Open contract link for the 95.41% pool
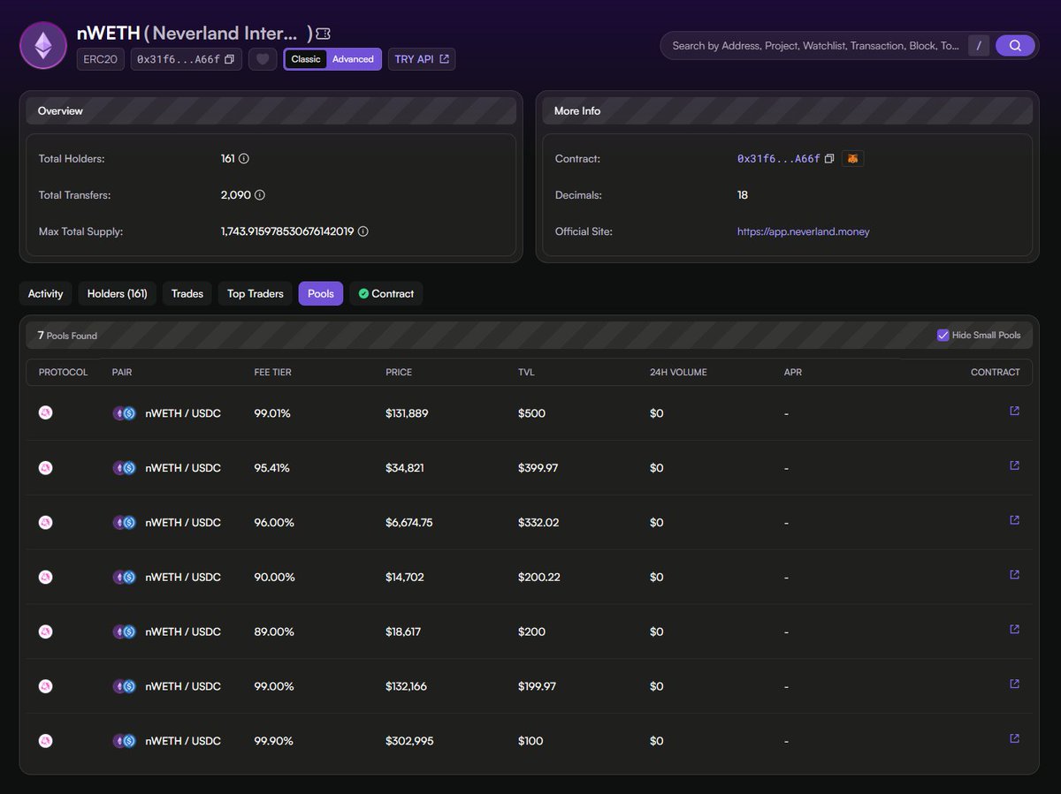Screen dimensions: 1061x794 tap(1014, 465)
